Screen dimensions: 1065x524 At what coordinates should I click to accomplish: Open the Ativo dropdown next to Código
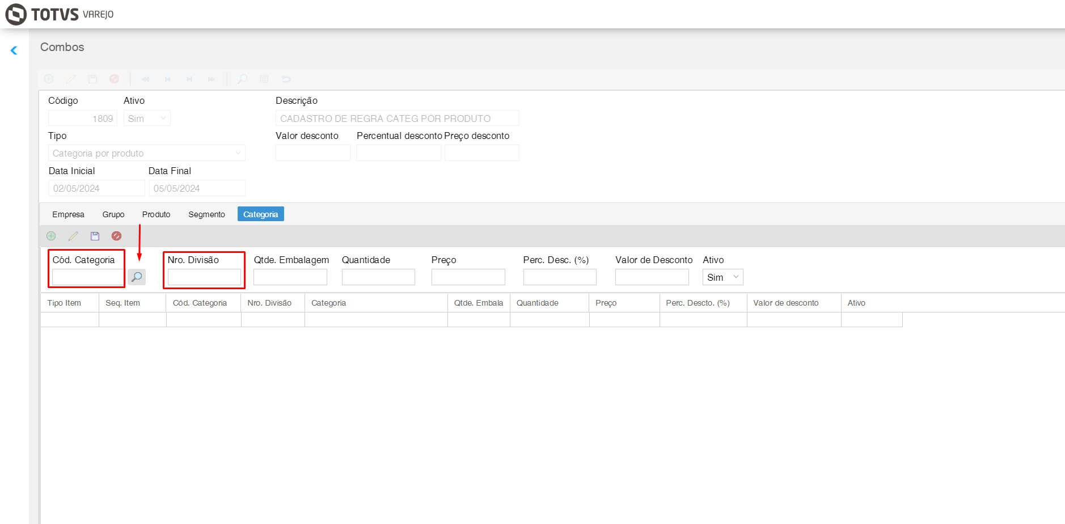(147, 119)
